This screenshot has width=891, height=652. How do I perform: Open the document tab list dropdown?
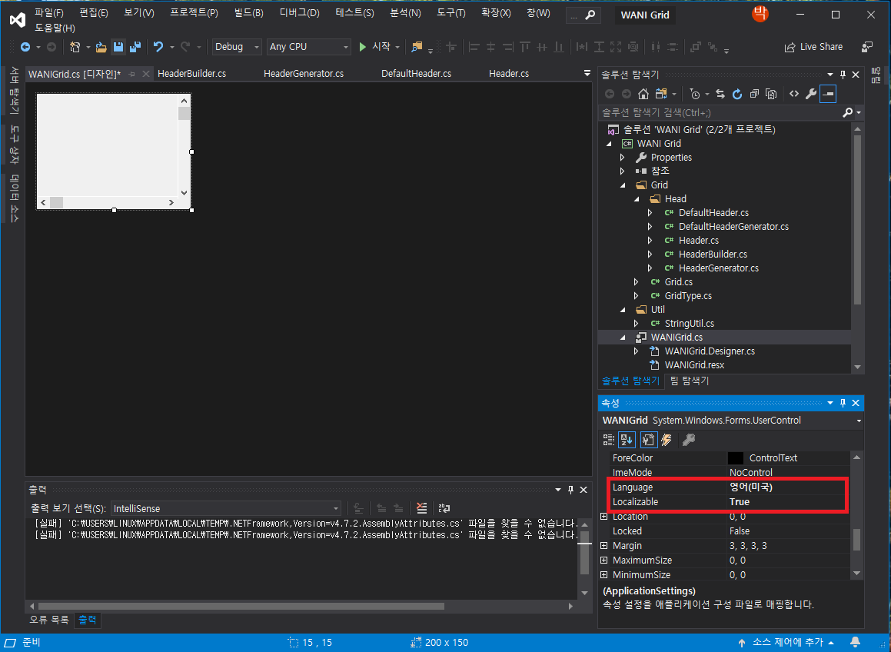click(x=587, y=73)
